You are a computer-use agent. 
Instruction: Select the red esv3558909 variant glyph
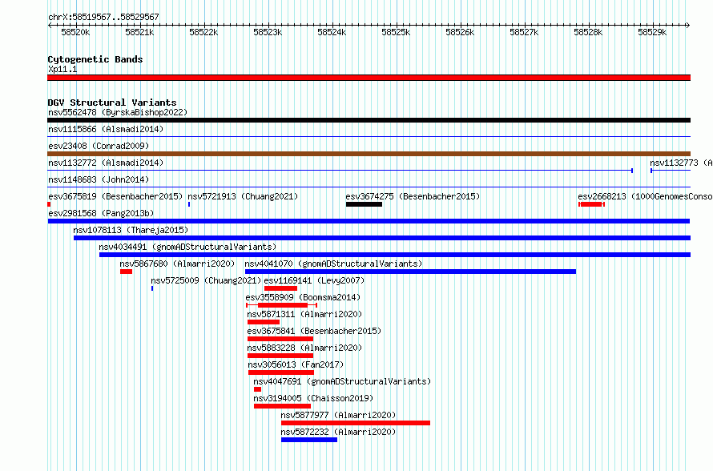pyautogui.click(x=281, y=305)
